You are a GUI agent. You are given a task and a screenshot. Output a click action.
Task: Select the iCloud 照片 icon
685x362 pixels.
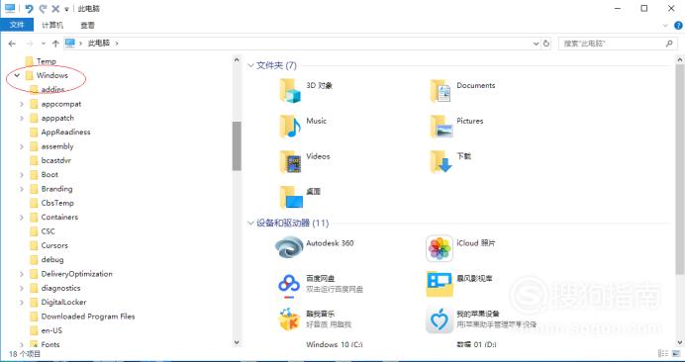coord(440,248)
